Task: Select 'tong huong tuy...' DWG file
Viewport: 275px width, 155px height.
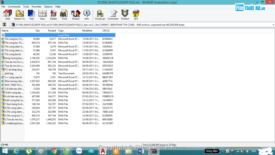Action: (14, 58)
